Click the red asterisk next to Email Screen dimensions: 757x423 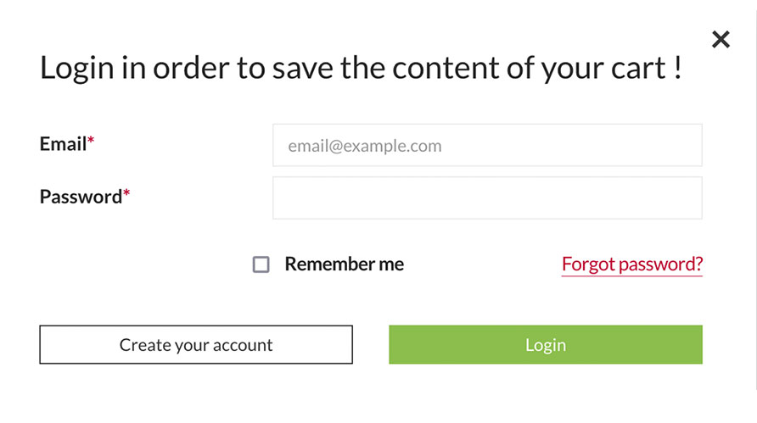click(x=91, y=142)
